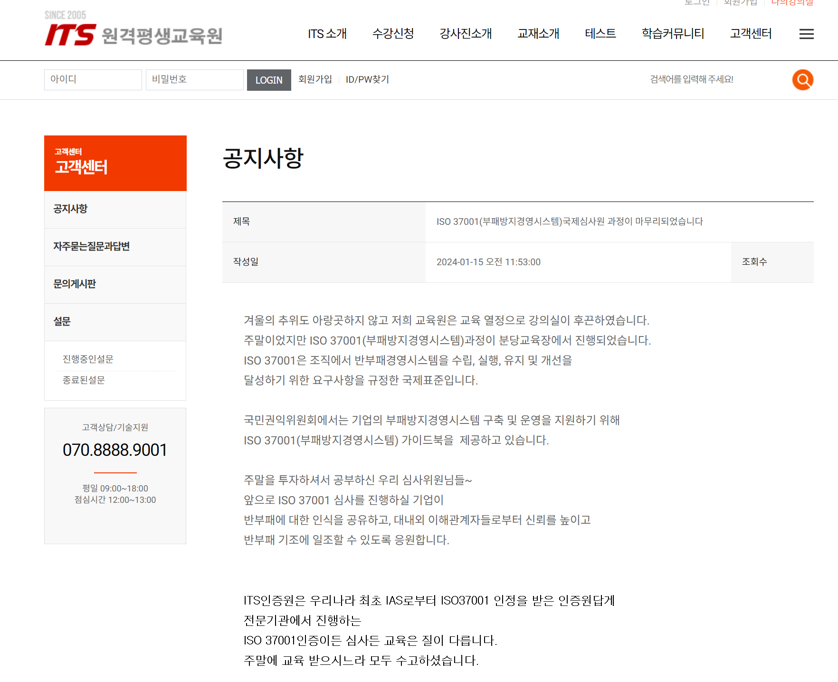Click the line starting 국민권익위원회에서는

pos(432,420)
